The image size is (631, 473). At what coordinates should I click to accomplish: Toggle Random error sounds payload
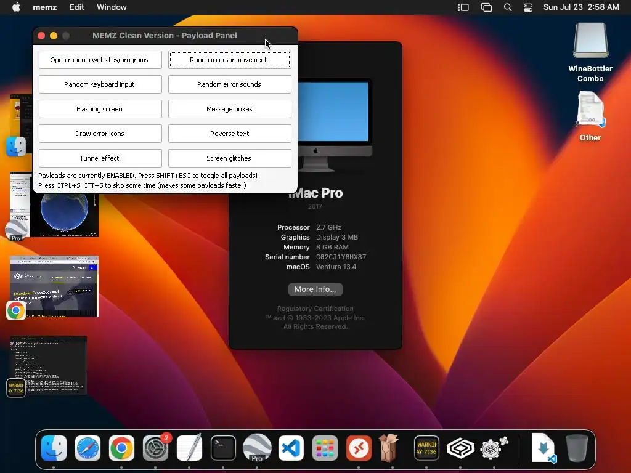[229, 84]
